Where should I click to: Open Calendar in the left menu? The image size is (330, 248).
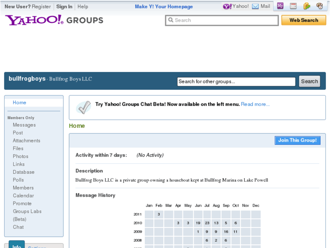pos(23,196)
